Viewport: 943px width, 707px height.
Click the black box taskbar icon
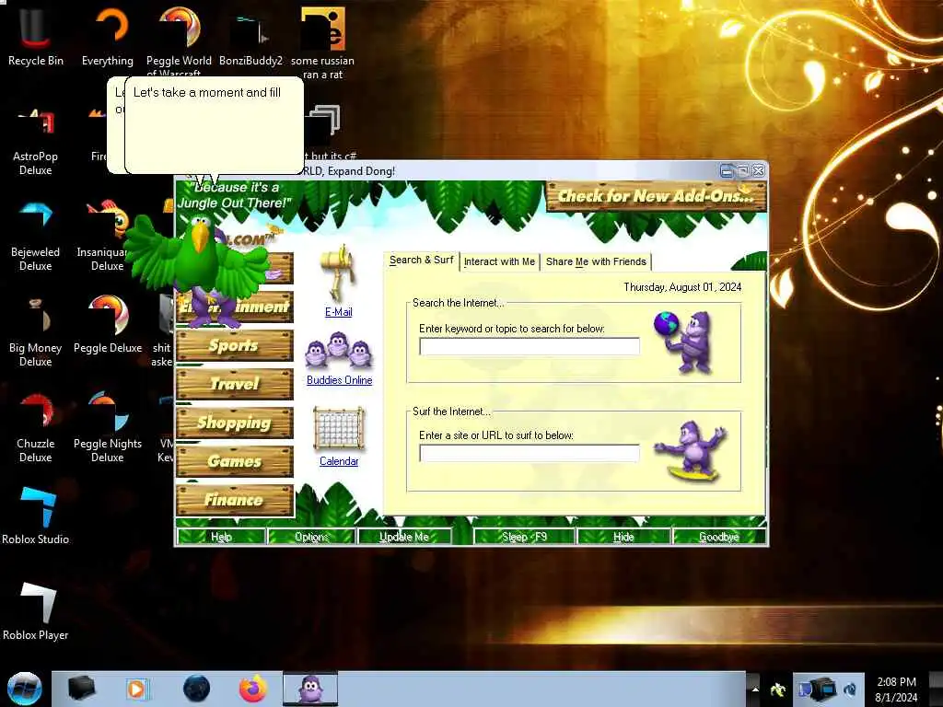[82, 689]
